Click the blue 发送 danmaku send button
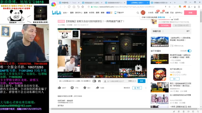202x113 pixels. (x=142, y=81)
